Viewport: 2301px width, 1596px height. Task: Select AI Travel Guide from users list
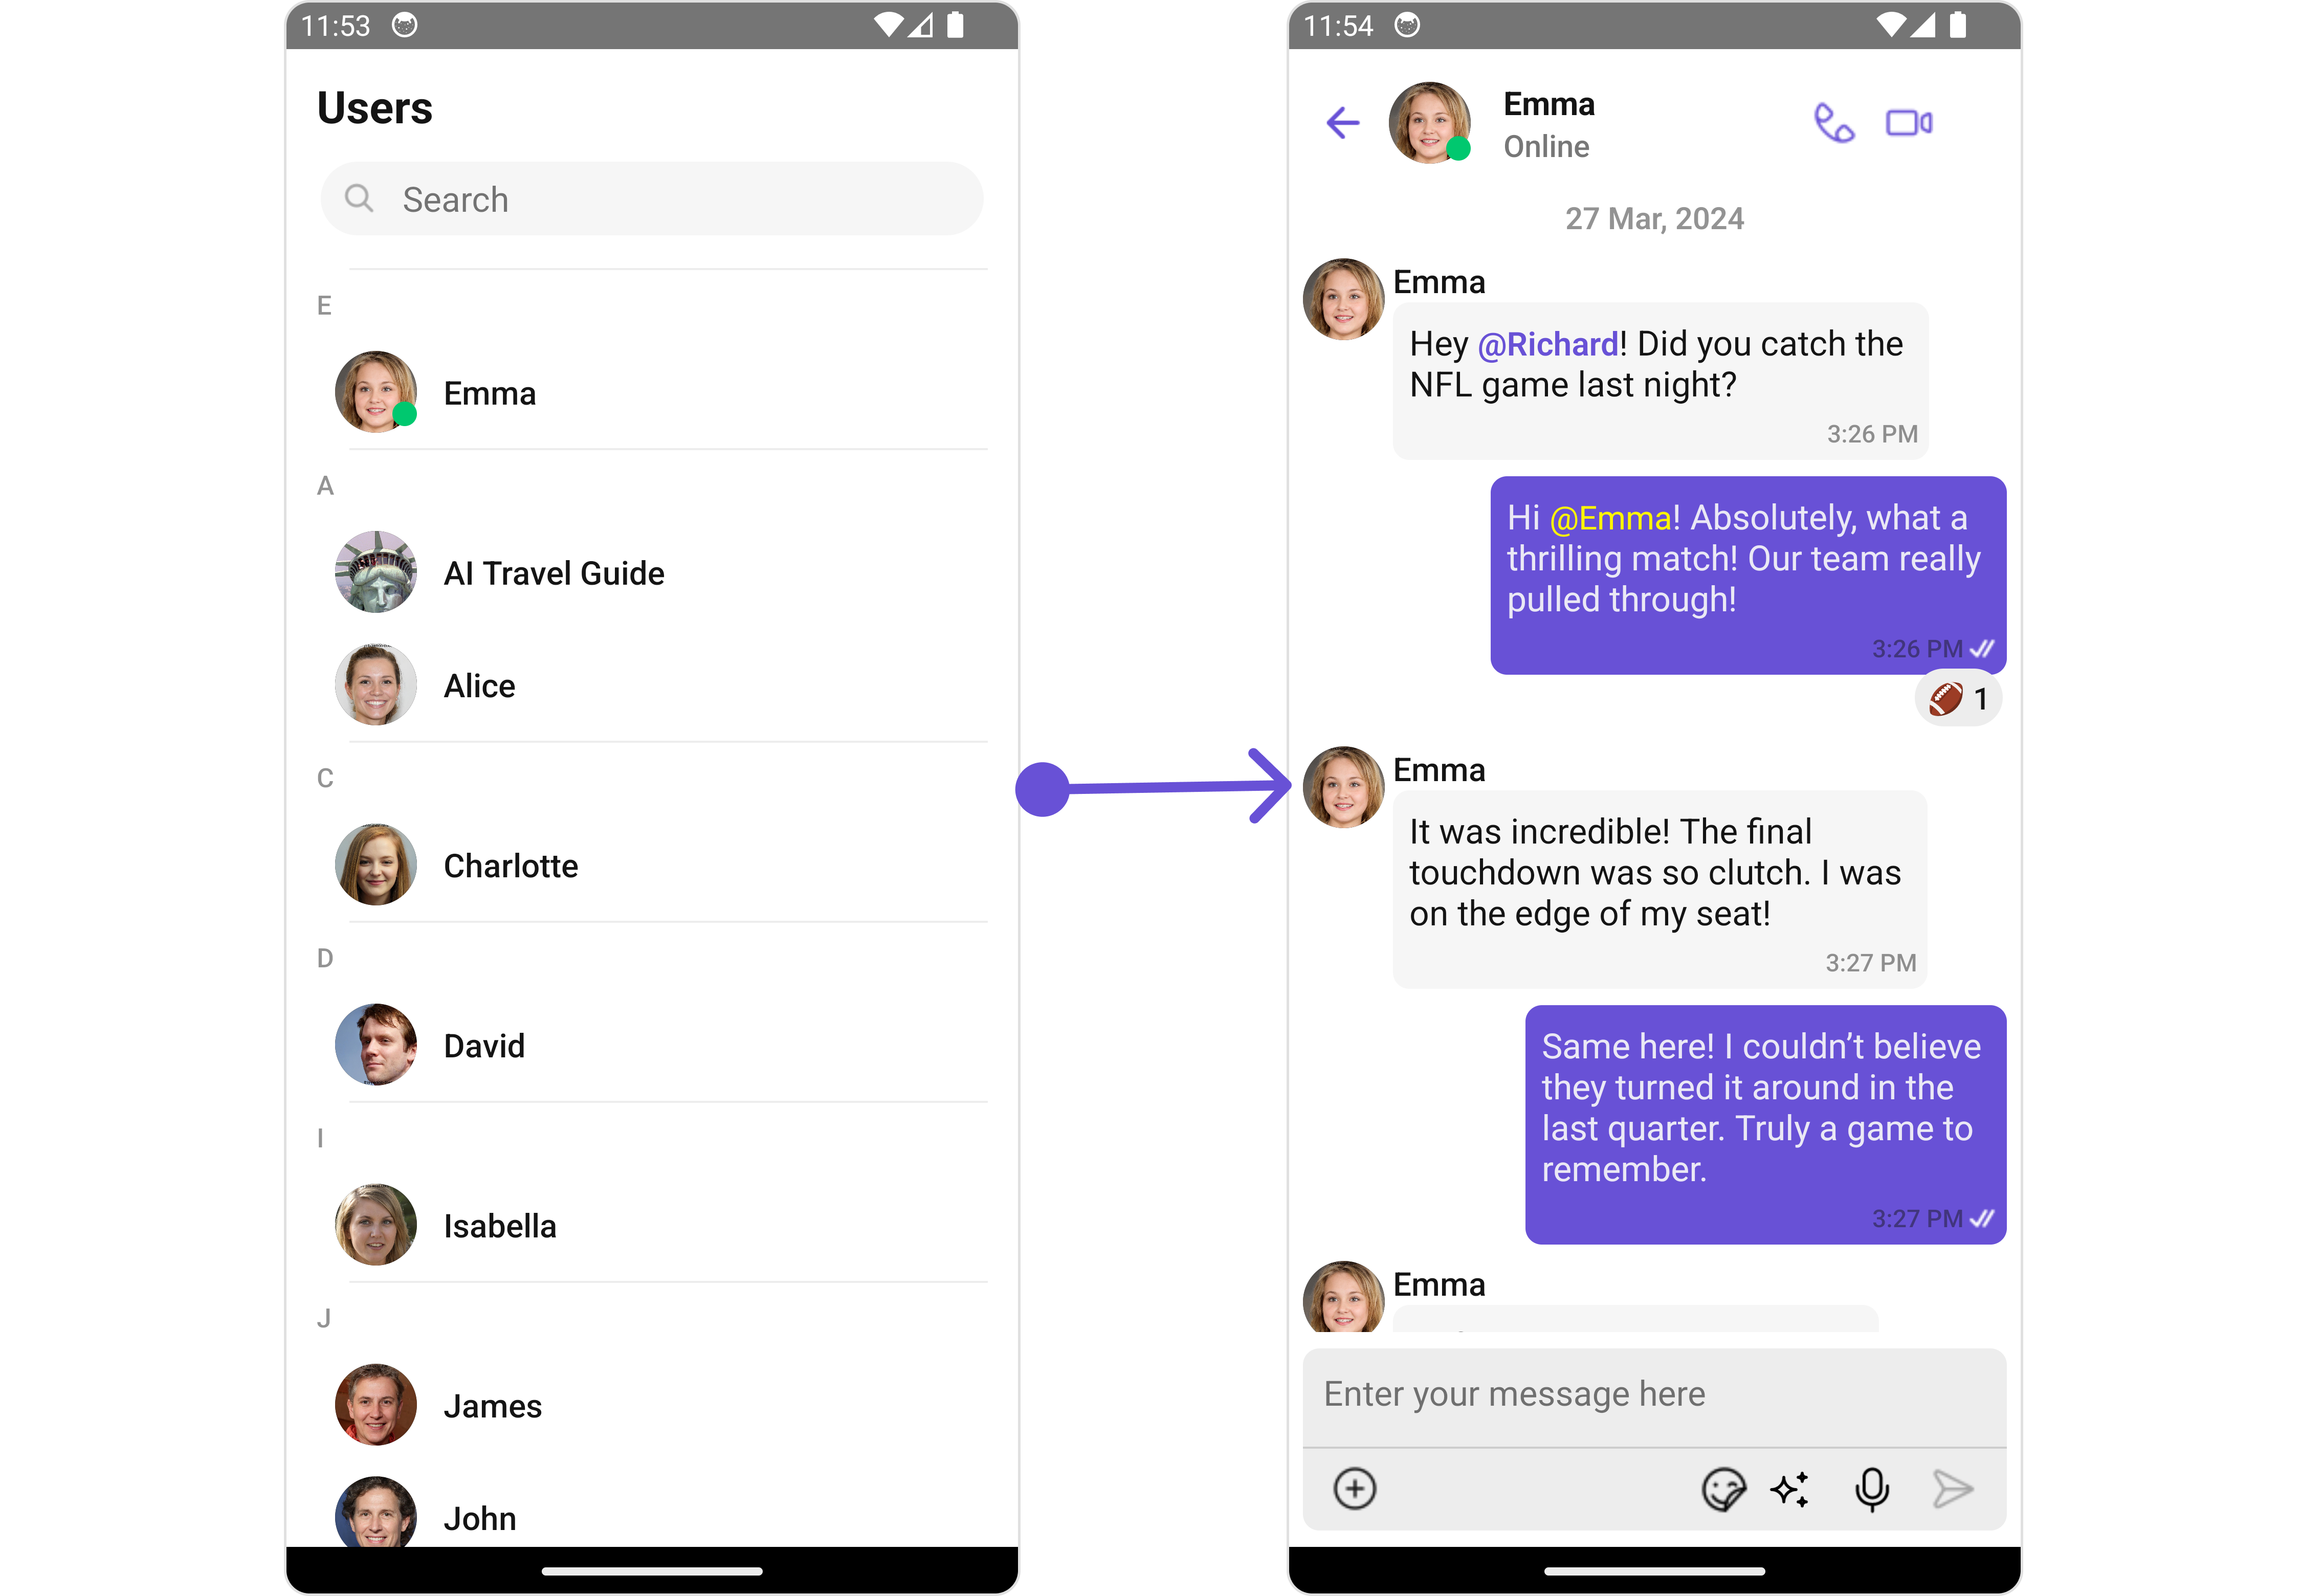(553, 573)
